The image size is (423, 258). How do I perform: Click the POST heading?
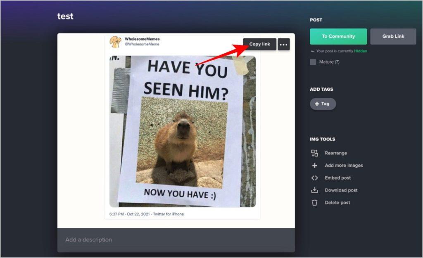316,20
